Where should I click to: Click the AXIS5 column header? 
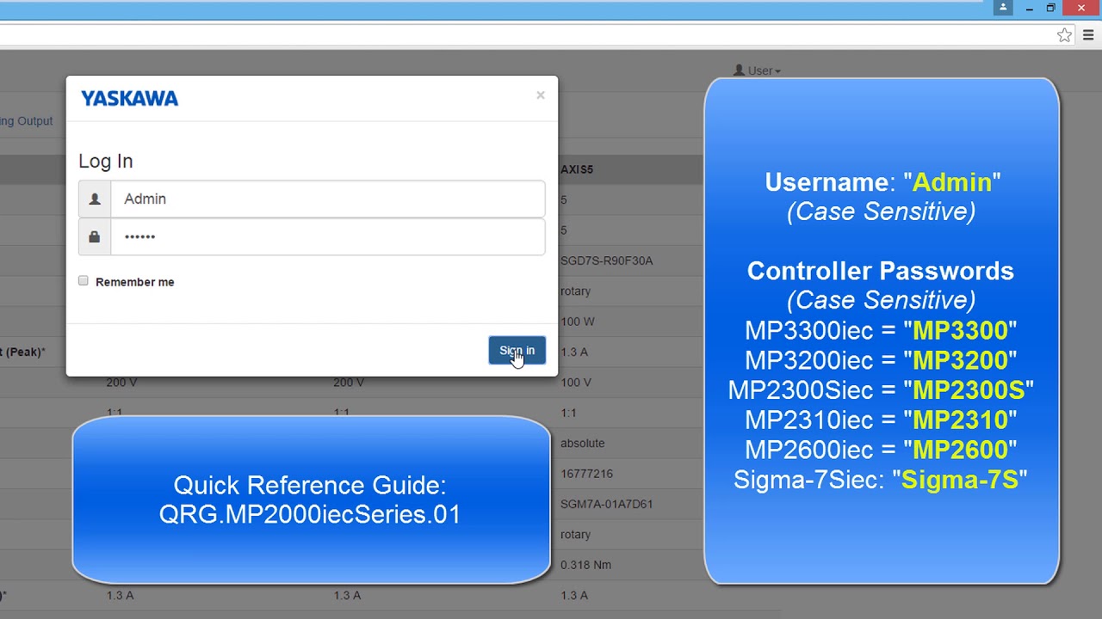(577, 169)
